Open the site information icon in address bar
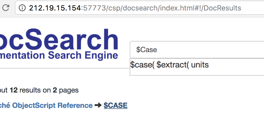The image size is (264, 114). pos(22,8)
